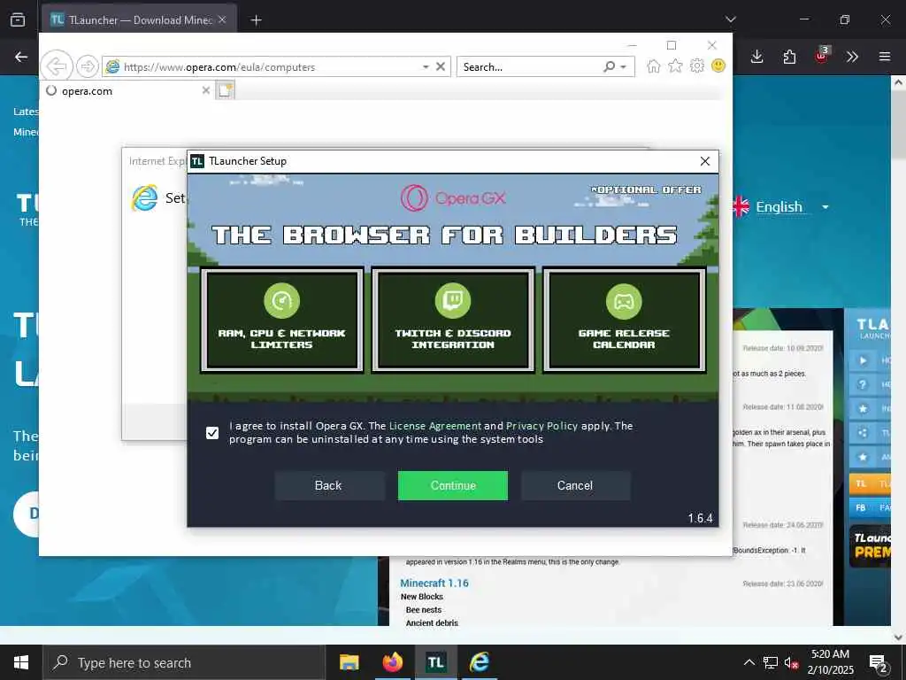The height and width of the screenshot is (680, 906).
Task: Click the IE Home icon
Action: tap(654, 66)
